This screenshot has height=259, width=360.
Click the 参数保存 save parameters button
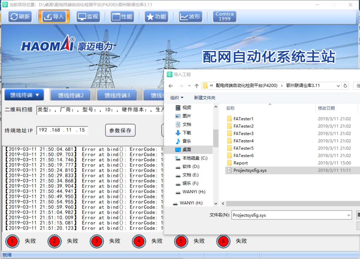pyautogui.click(x=120, y=130)
